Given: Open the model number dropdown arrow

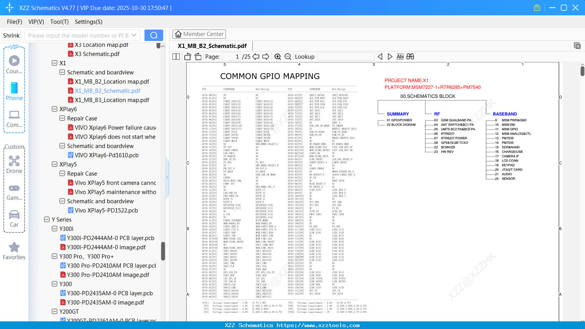Looking at the screenshot, I should pos(135,35).
